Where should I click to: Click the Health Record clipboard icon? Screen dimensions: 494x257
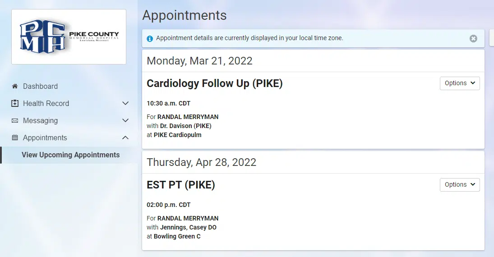pyautogui.click(x=15, y=103)
